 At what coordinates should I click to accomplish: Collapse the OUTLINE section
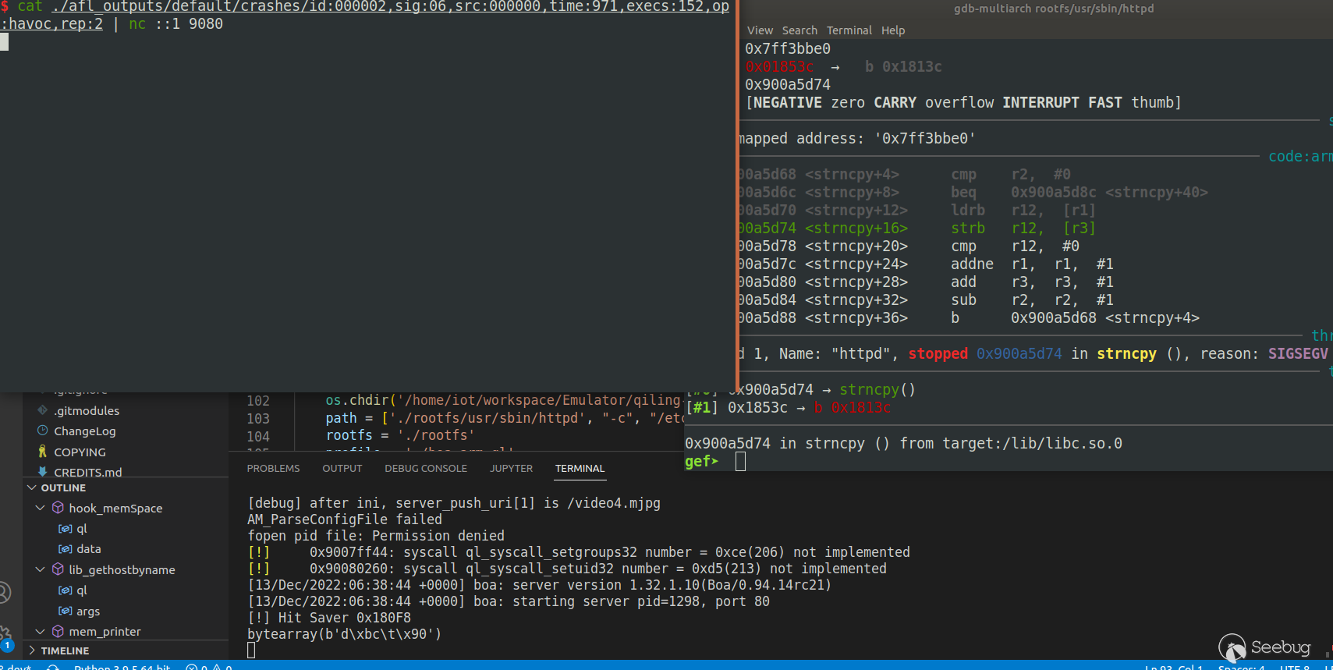[x=32, y=487]
